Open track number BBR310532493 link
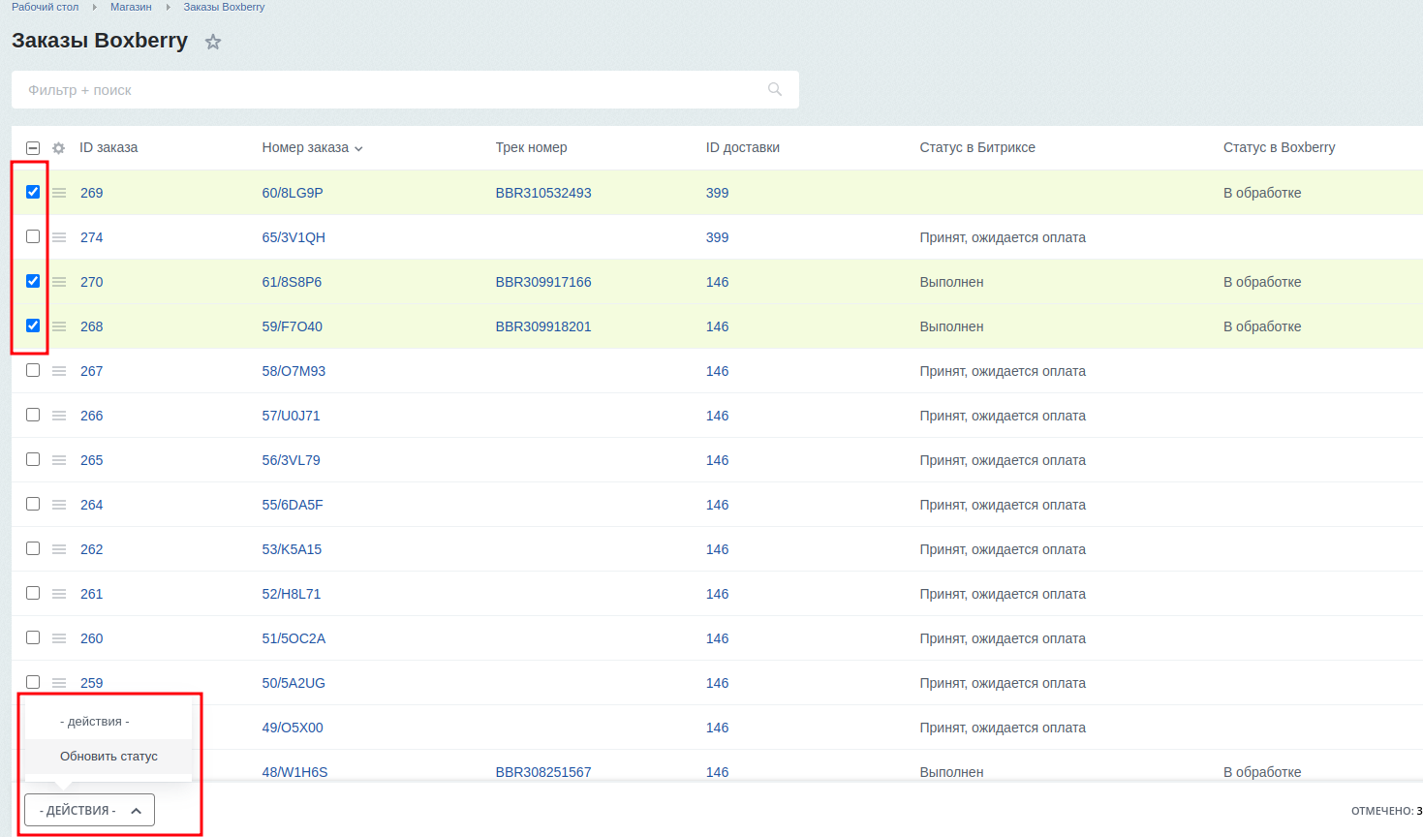 tap(543, 193)
